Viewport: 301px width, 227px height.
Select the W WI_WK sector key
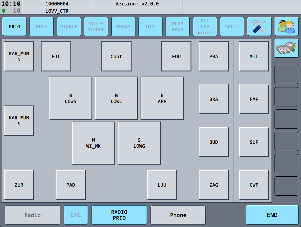click(x=93, y=143)
